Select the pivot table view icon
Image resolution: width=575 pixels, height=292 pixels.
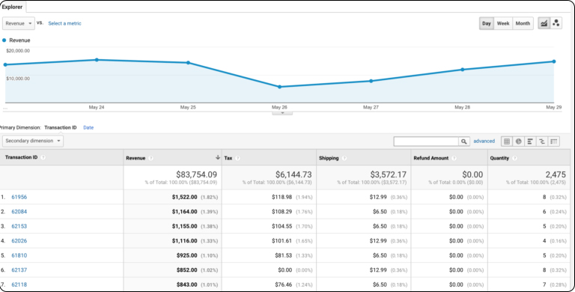click(554, 142)
